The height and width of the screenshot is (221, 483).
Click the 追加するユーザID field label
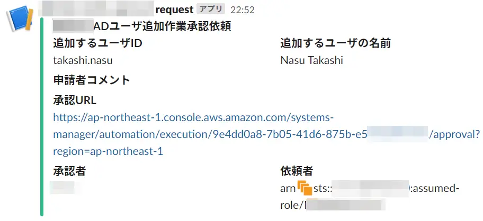point(97,43)
